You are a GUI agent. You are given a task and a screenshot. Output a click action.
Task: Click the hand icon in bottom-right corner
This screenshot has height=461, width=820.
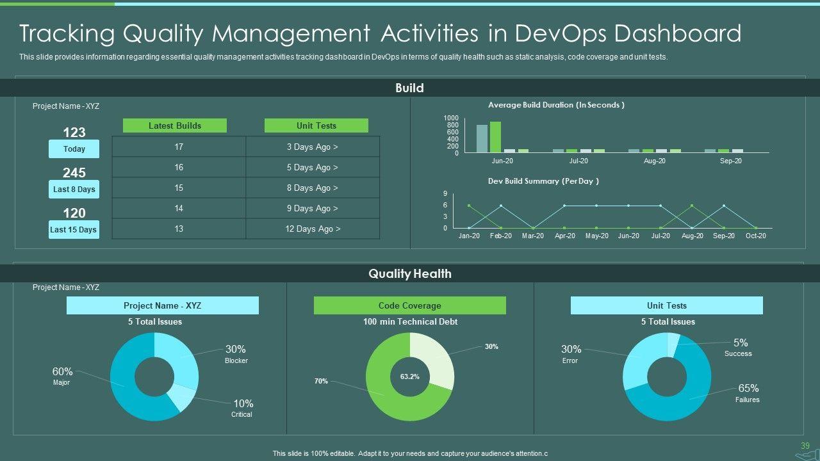(805, 453)
